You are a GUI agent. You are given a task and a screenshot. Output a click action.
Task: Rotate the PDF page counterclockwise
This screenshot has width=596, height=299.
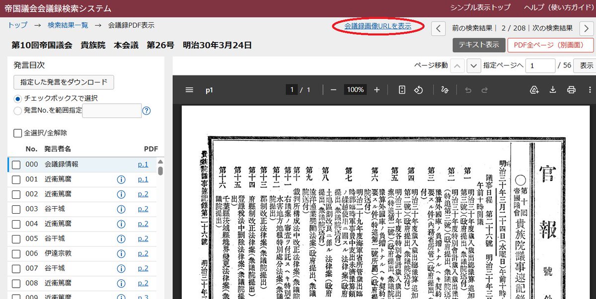point(419,90)
